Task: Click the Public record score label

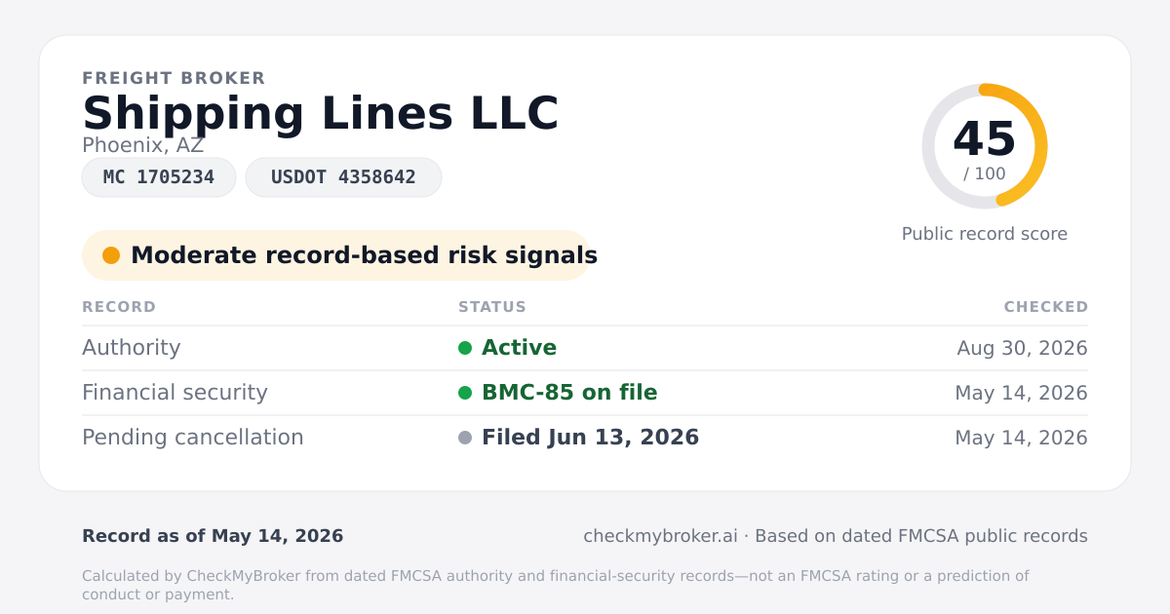Action: pyautogui.click(x=985, y=234)
